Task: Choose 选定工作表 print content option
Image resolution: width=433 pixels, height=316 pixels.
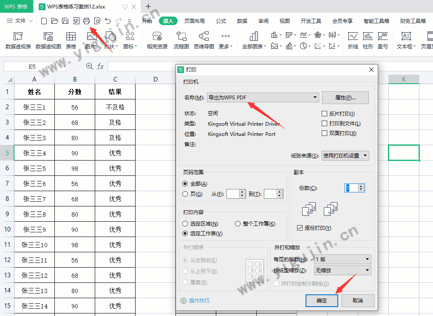Action: pos(185,234)
